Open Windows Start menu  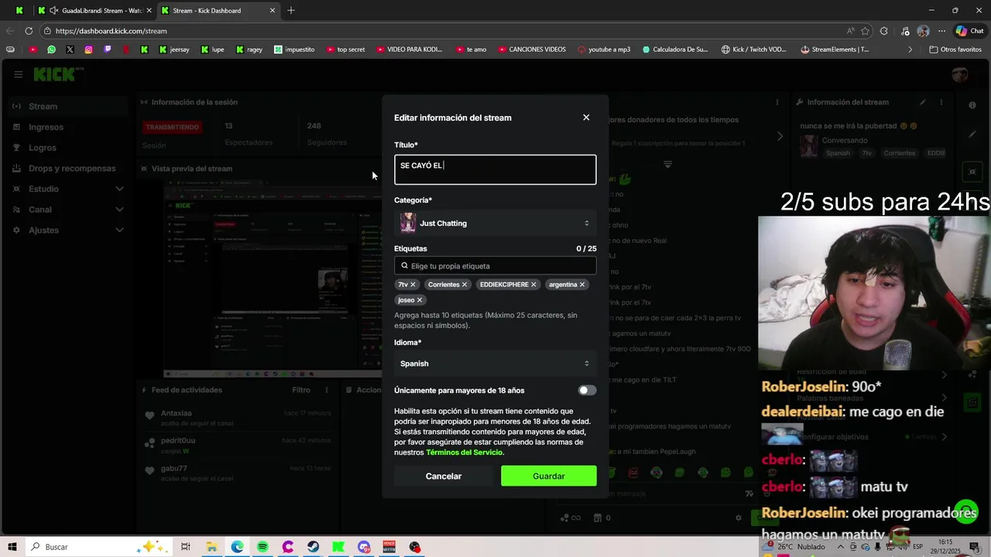click(12, 547)
